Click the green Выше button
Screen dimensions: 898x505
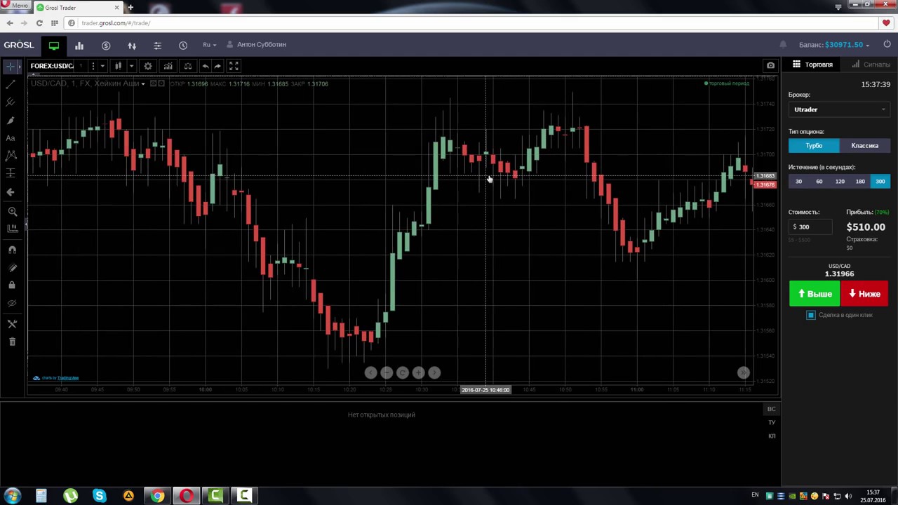(814, 294)
